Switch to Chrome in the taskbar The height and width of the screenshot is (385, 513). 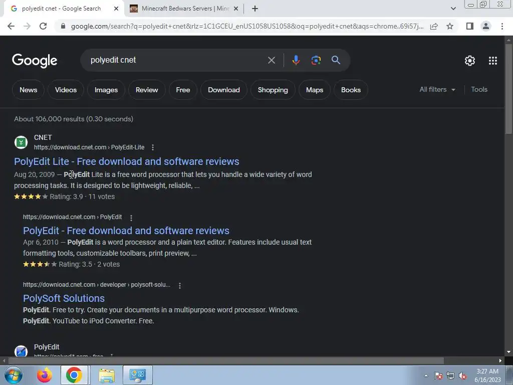tap(74, 375)
